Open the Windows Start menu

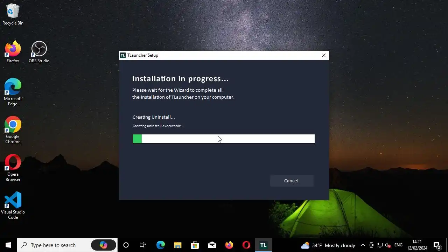pos(8,245)
